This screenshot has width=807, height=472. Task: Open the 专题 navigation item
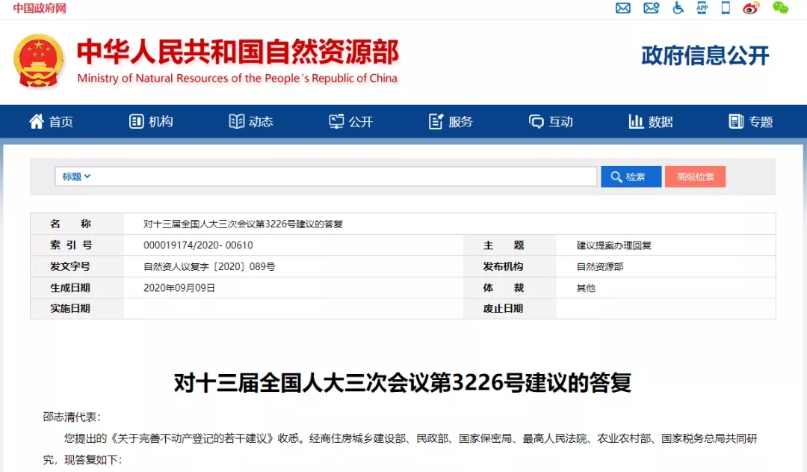(x=751, y=122)
